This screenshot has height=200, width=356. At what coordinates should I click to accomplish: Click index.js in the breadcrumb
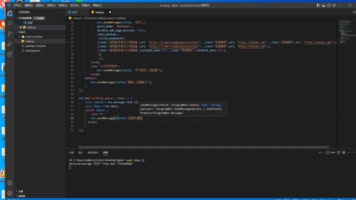[77, 18]
